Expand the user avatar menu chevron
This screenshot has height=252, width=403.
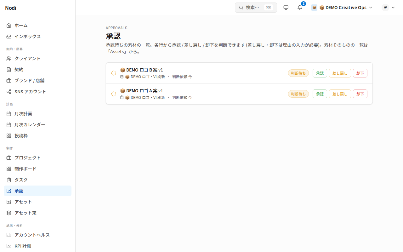393,8
